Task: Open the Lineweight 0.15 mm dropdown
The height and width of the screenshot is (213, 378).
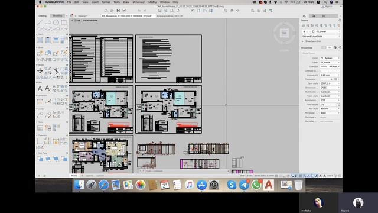Action: 330,75
